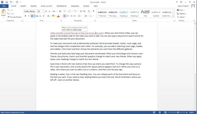Image resolution: width=197 pixels, height=114 pixels.
Task: Apply the Subtitle style
Action: pos(156,14)
